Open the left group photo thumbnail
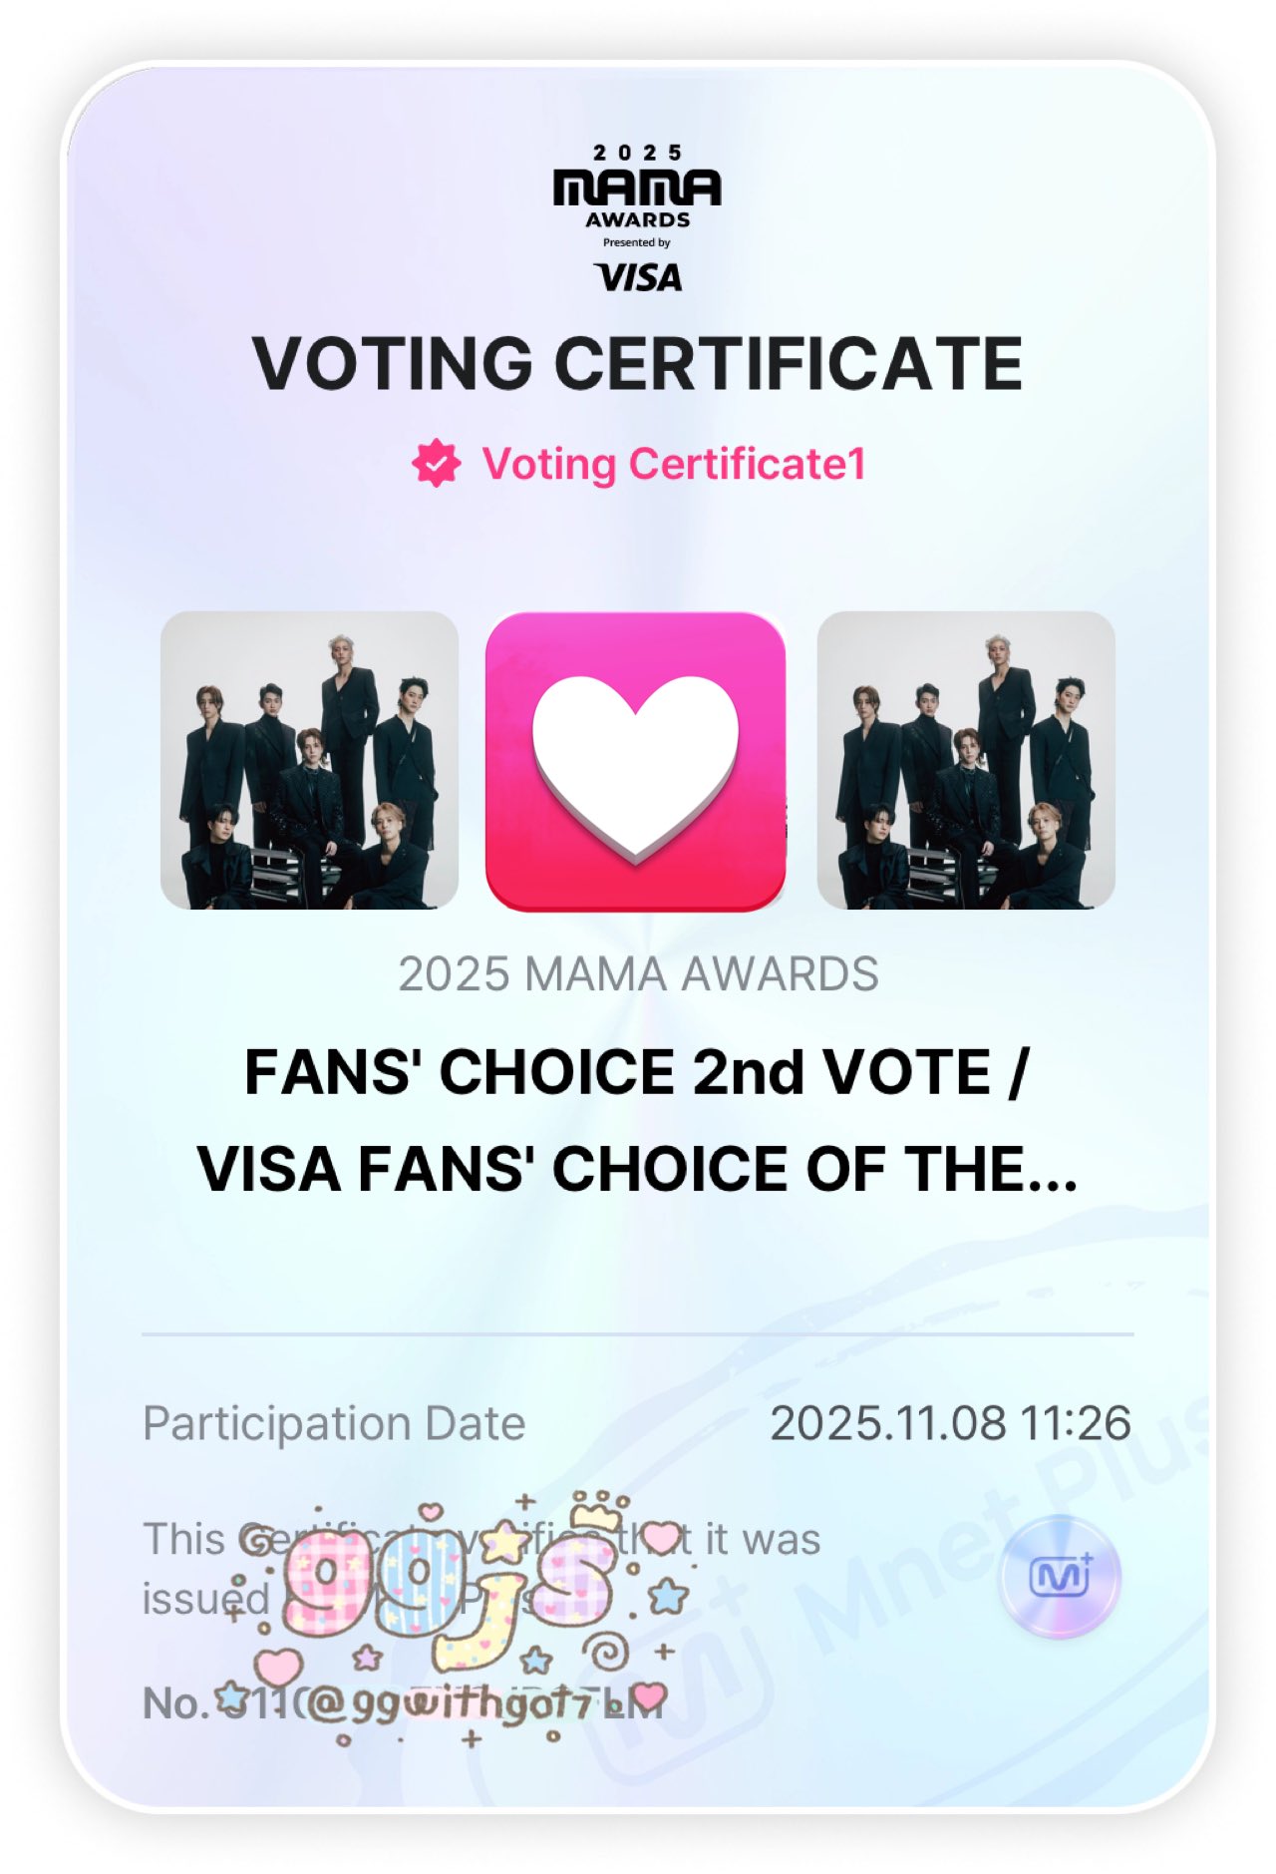1276x1874 pixels. [x=309, y=760]
